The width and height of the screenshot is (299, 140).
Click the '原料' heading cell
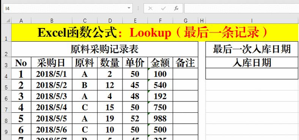(x=85, y=62)
